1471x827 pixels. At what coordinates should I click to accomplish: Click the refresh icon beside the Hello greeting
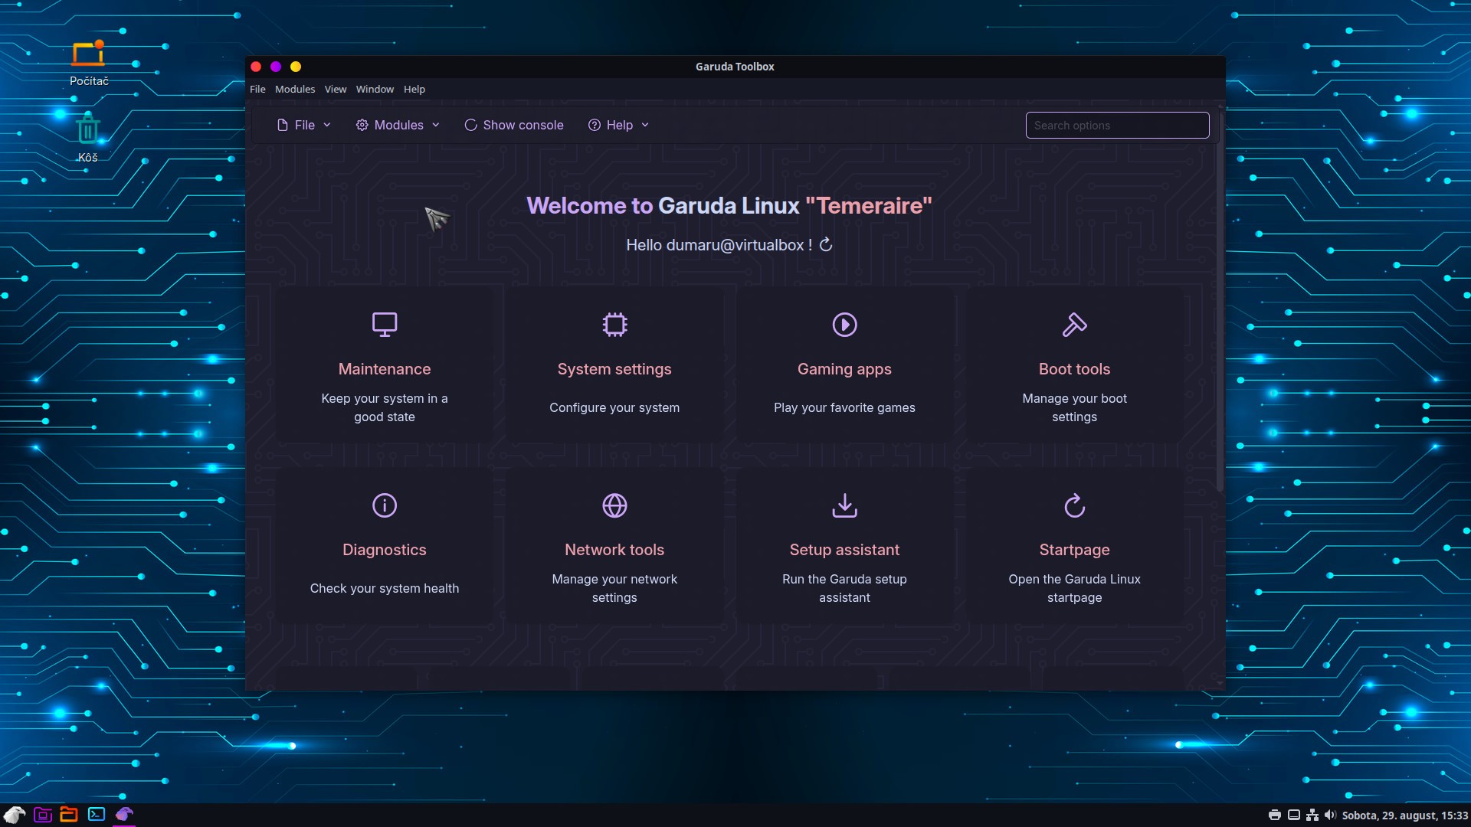pos(826,244)
